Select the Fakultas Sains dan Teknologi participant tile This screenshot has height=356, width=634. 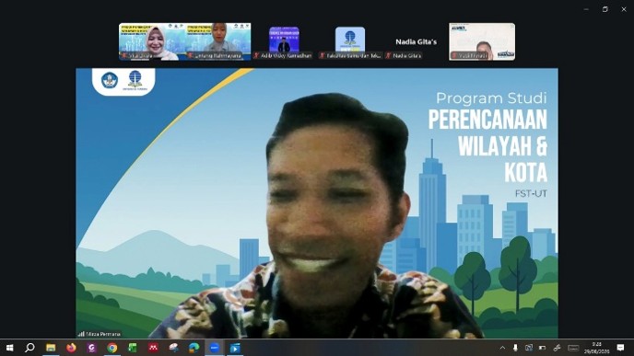[x=350, y=41]
